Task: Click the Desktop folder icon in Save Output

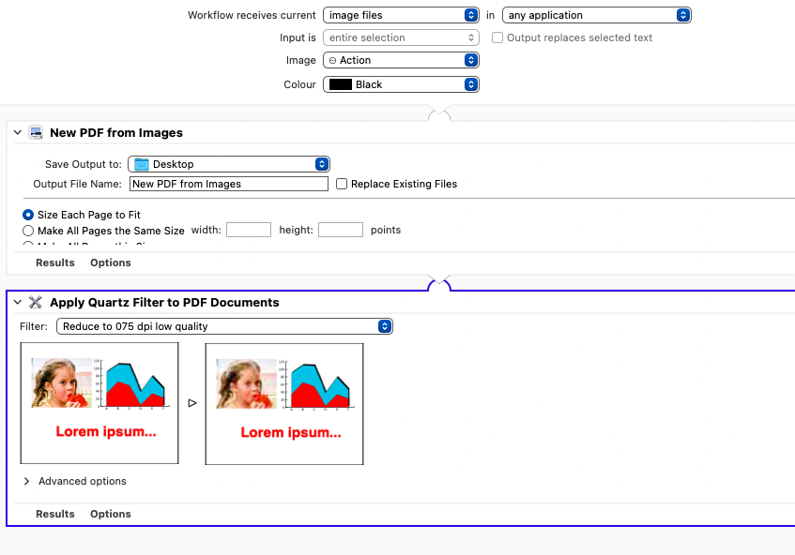Action: pos(142,164)
